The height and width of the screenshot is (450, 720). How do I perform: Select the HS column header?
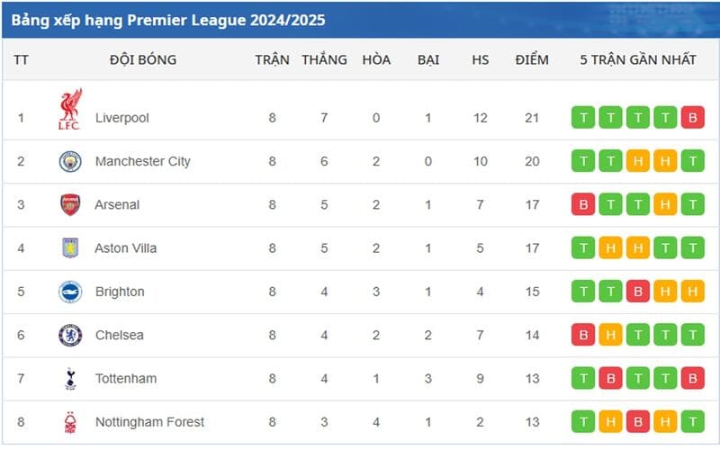click(x=481, y=60)
